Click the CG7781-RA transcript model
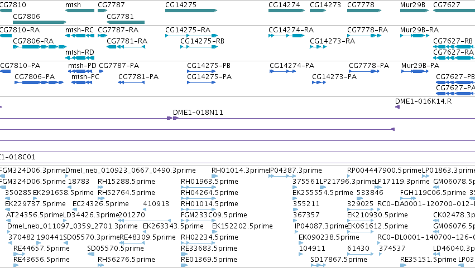Screen dimensions: 475x268 point(126,47)
